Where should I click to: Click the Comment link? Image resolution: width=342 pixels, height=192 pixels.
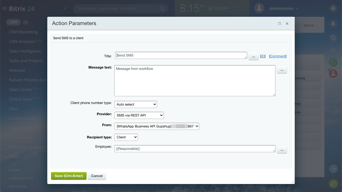pyautogui.click(x=278, y=56)
